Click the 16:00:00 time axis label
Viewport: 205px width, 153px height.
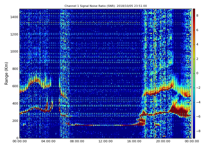(134, 141)
